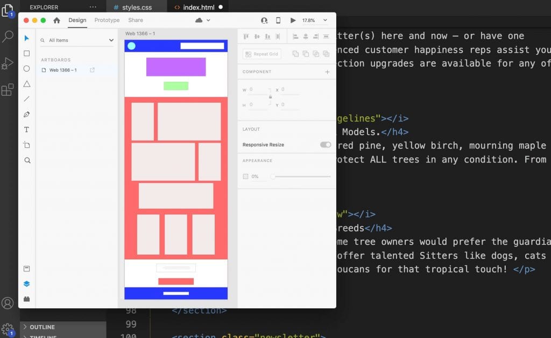Start desktop preview play button
The height and width of the screenshot is (338, 551).
point(293,20)
